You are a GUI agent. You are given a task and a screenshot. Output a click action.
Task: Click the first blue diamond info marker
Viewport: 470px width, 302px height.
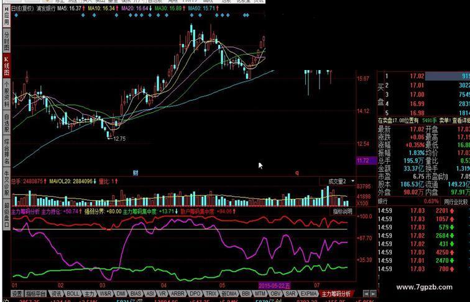tap(16, 15)
